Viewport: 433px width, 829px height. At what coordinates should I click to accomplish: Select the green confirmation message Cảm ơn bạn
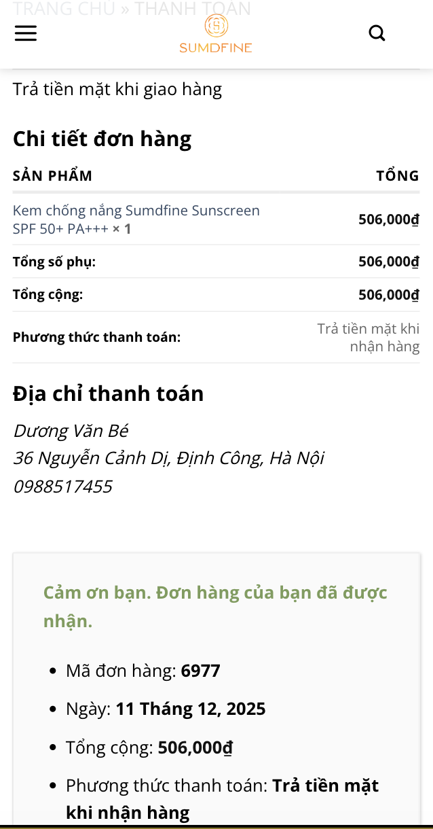click(216, 607)
